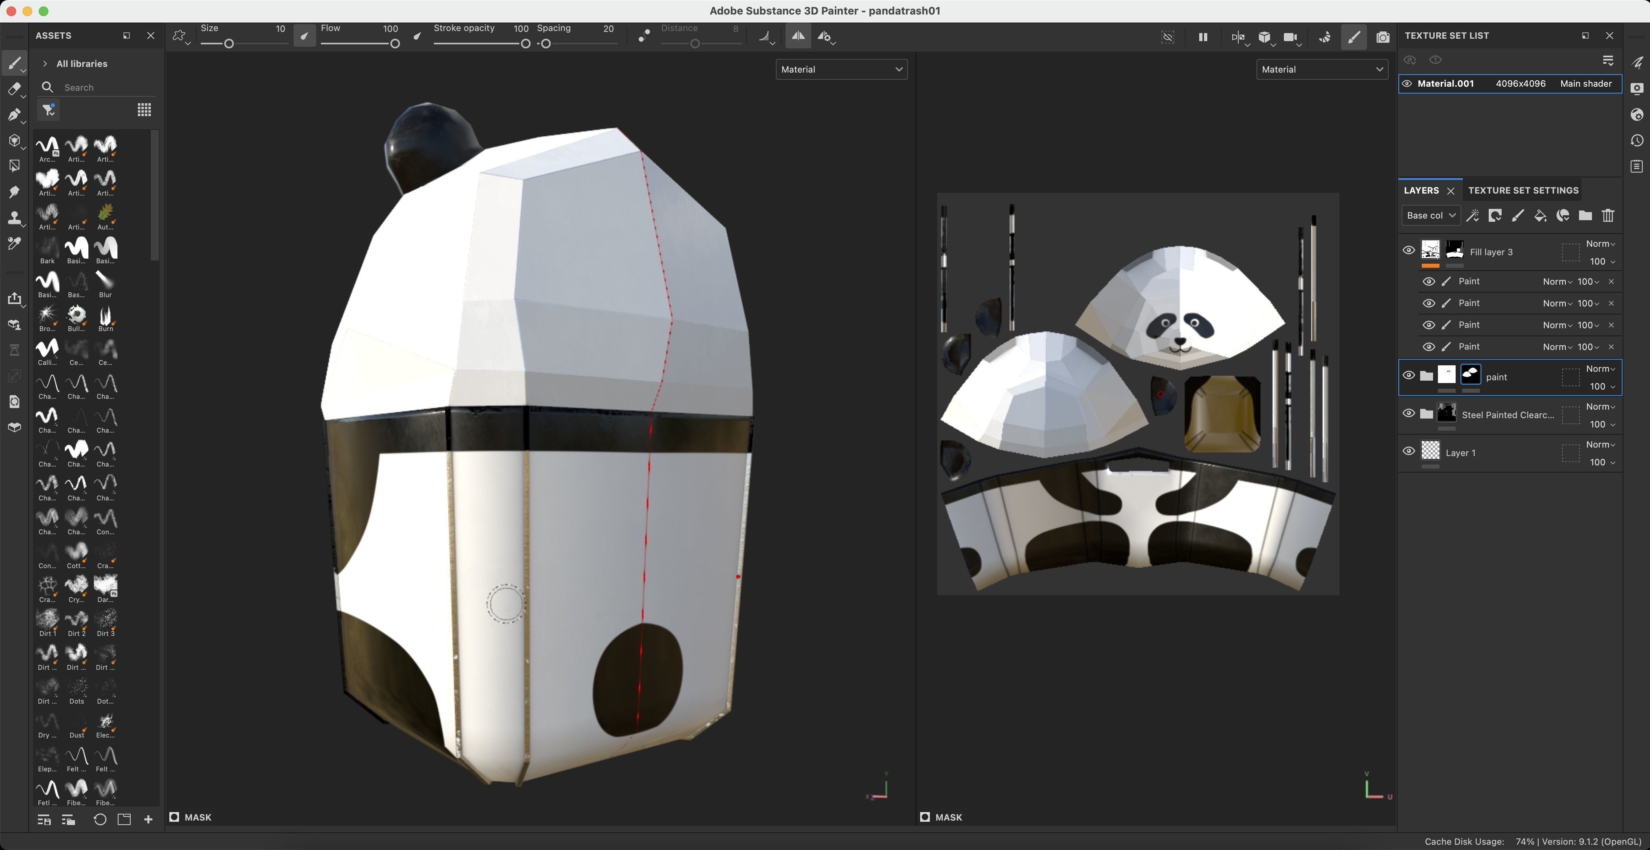Click the MASK label in 3D viewport
This screenshot has height=850, width=1650.
(197, 817)
